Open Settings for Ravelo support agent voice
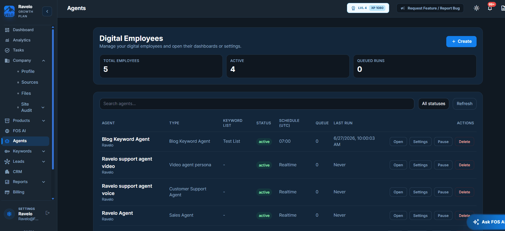Screen dimensions: 505x231 (x=421, y=192)
